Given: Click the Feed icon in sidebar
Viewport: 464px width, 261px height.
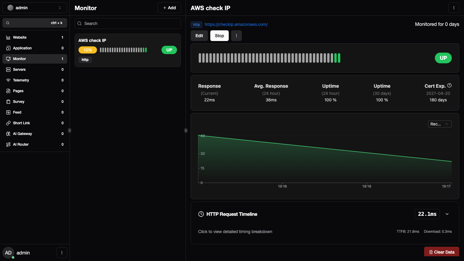Looking at the screenshot, I should (8, 112).
